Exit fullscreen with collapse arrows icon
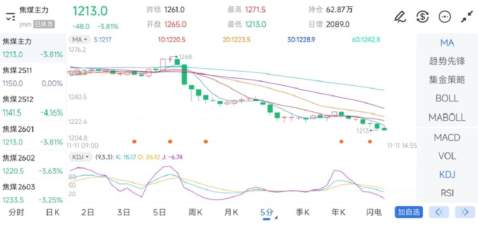 (466, 17)
